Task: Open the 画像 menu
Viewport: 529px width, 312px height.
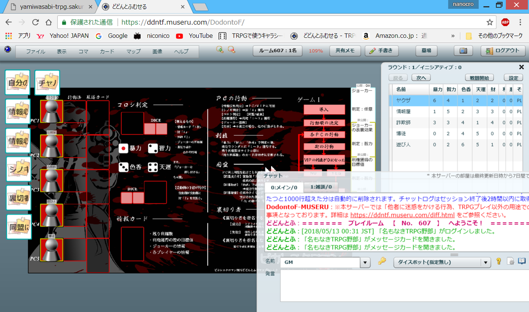Action: (157, 52)
